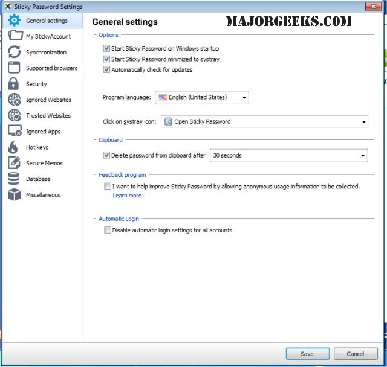Click the Synchronization arrows icon
Image resolution: width=387 pixels, height=367 pixels.
click(x=14, y=52)
